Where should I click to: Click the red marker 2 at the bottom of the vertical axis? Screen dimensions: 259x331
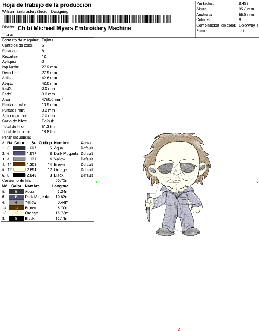tap(179, 329)
